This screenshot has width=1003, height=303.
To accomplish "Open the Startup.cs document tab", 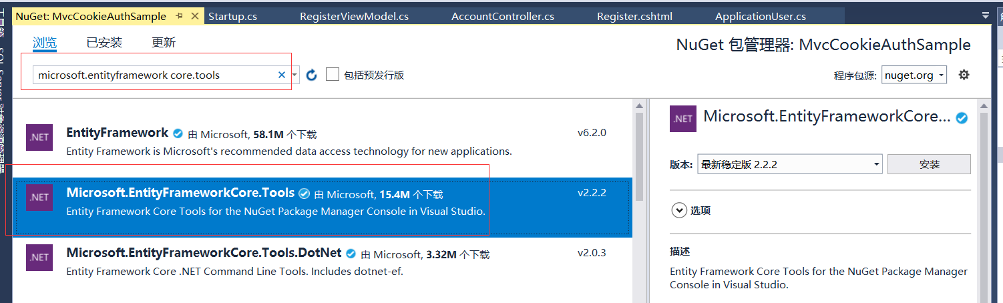I will coord(232,16).
